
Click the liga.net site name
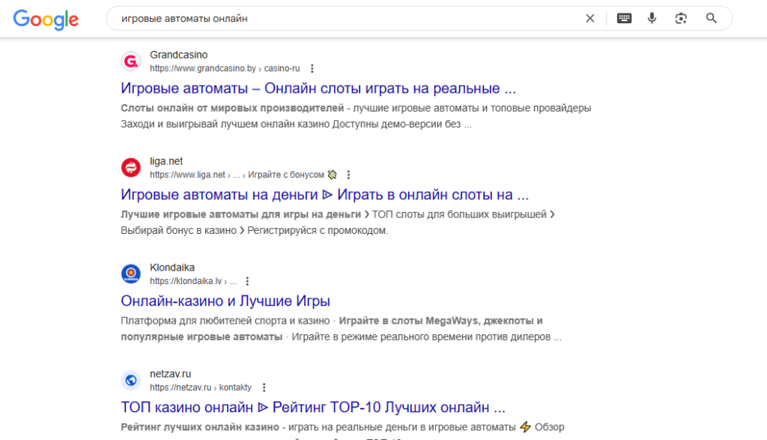pyautogui.click(x=166, y=161)
